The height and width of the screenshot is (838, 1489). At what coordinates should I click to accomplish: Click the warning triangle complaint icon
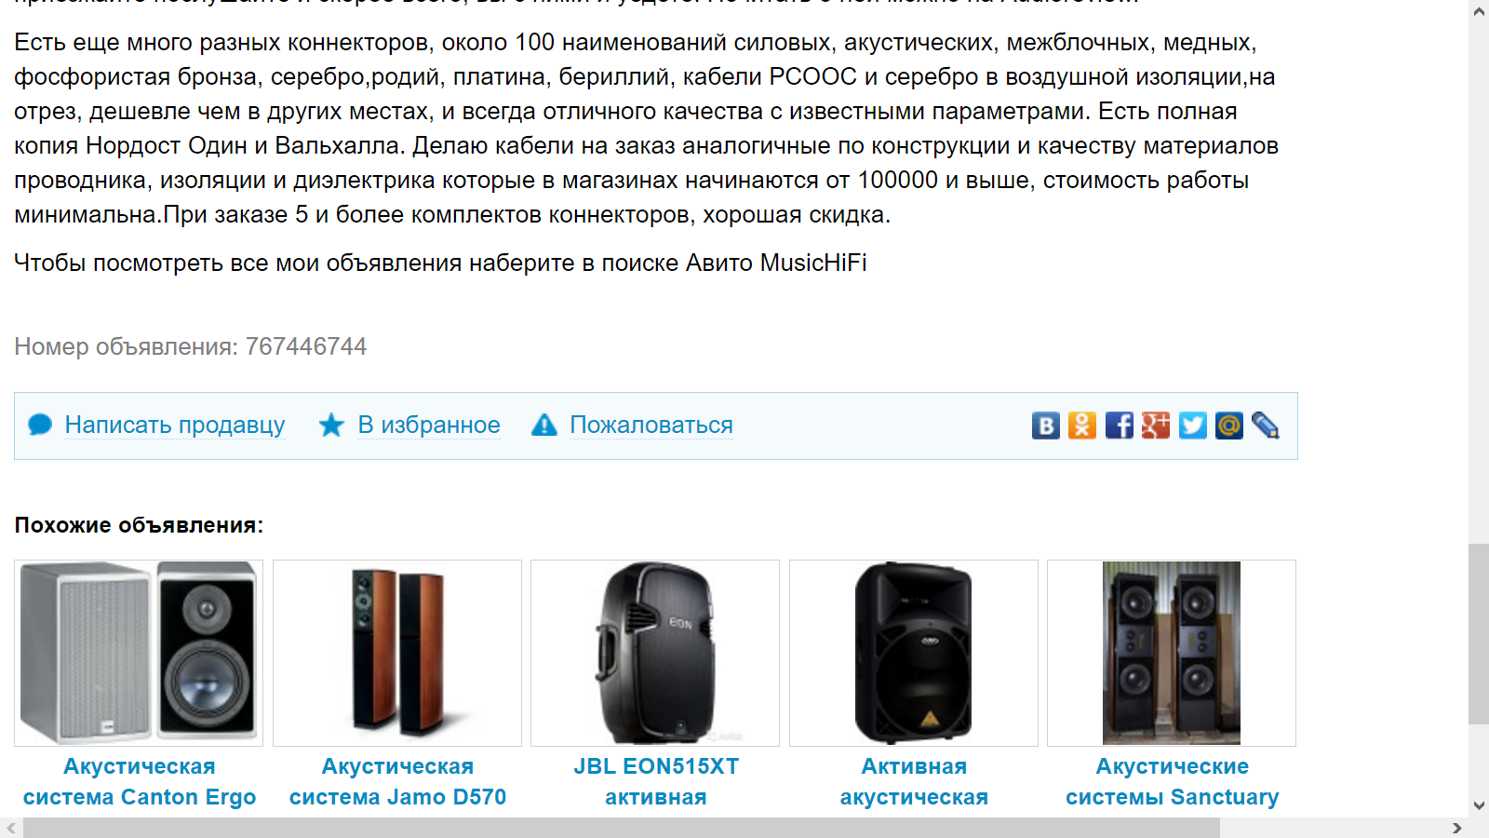(543, 426)
